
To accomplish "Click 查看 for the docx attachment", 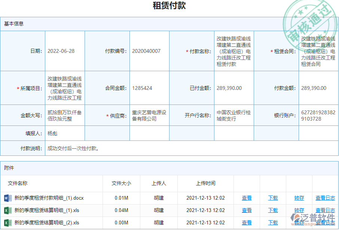I will 247,198.
